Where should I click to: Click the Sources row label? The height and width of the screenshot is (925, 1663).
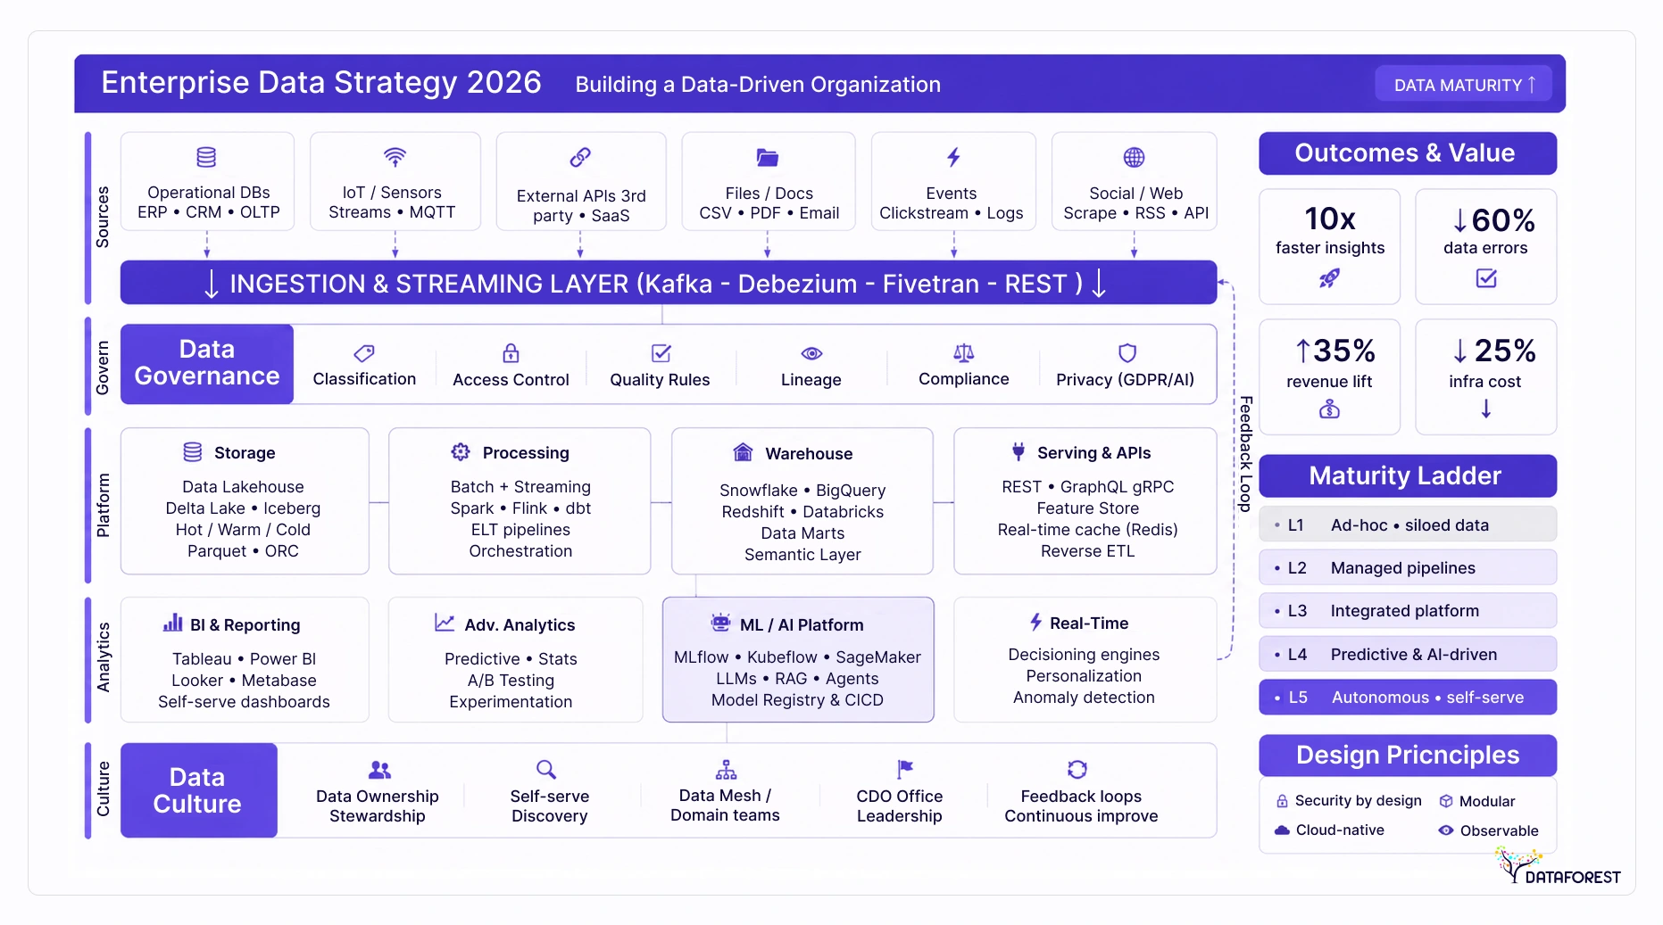pos(103,217)
